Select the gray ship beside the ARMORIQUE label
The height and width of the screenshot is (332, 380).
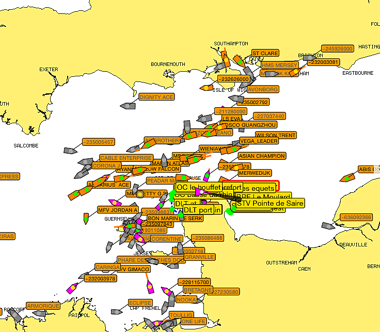pos(39,313)
